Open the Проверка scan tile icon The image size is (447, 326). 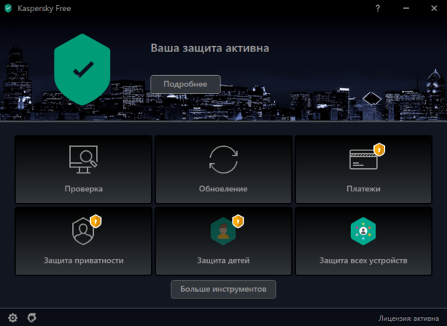[x=83, y=159]
